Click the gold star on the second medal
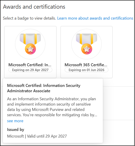 87,49
